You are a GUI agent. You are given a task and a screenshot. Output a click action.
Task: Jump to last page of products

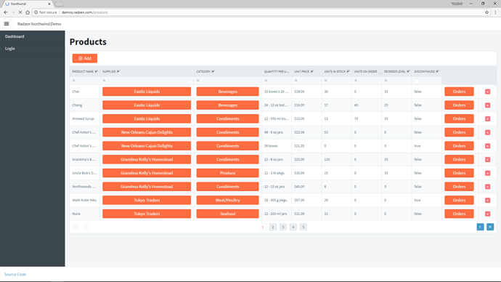point(490,227)
